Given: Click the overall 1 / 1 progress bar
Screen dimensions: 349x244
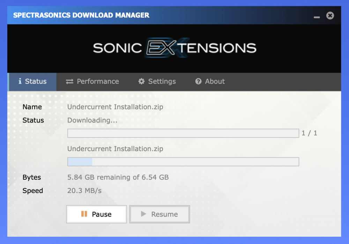Looking at the screenshot, I should point(183,133).
